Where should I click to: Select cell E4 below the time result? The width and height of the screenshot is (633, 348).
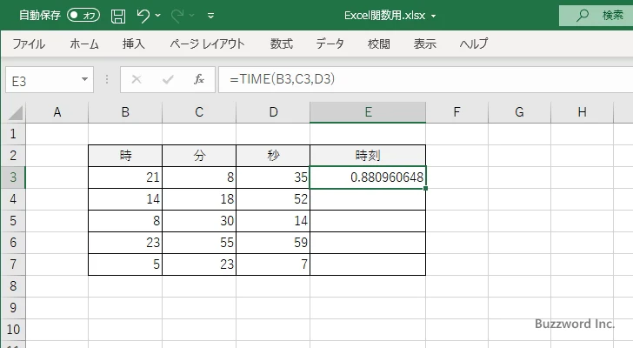(x=368, y=199)
